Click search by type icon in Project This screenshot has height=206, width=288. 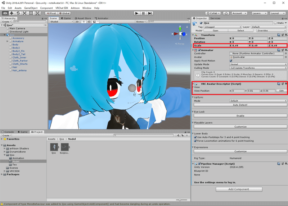tap(178, 136)
